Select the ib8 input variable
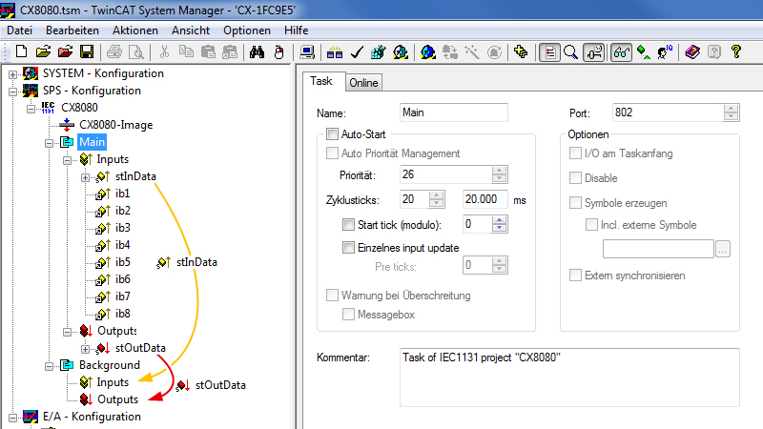The image size is (763, 429). tap(123, 314)
